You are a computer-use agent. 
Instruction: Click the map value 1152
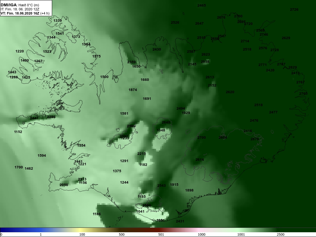tap(18, 132)
